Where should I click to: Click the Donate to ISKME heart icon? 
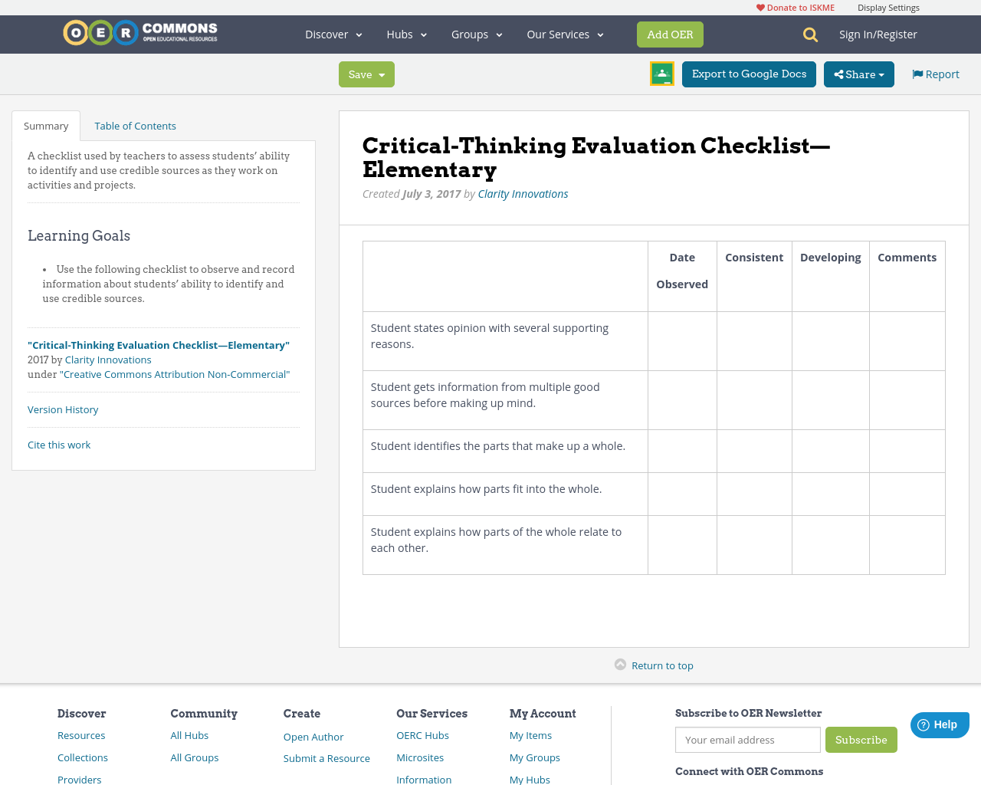pos(760,6)
